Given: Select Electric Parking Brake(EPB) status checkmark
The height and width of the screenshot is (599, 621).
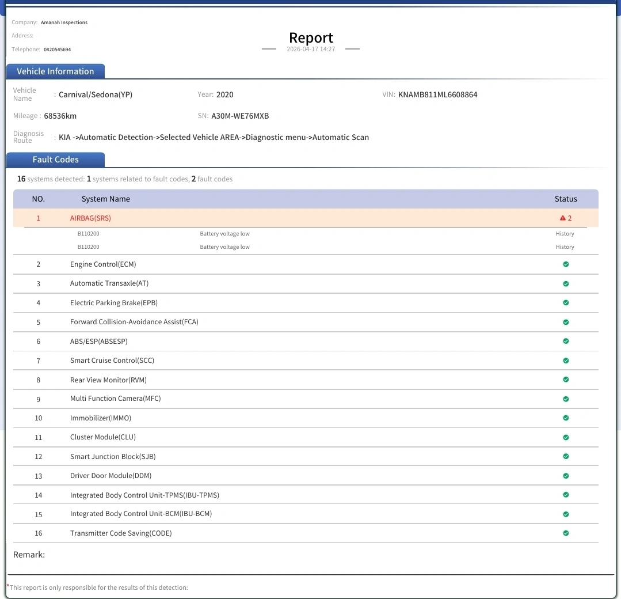Looking at the screenshot, I should pyautogui.click(x=566, y=303).
